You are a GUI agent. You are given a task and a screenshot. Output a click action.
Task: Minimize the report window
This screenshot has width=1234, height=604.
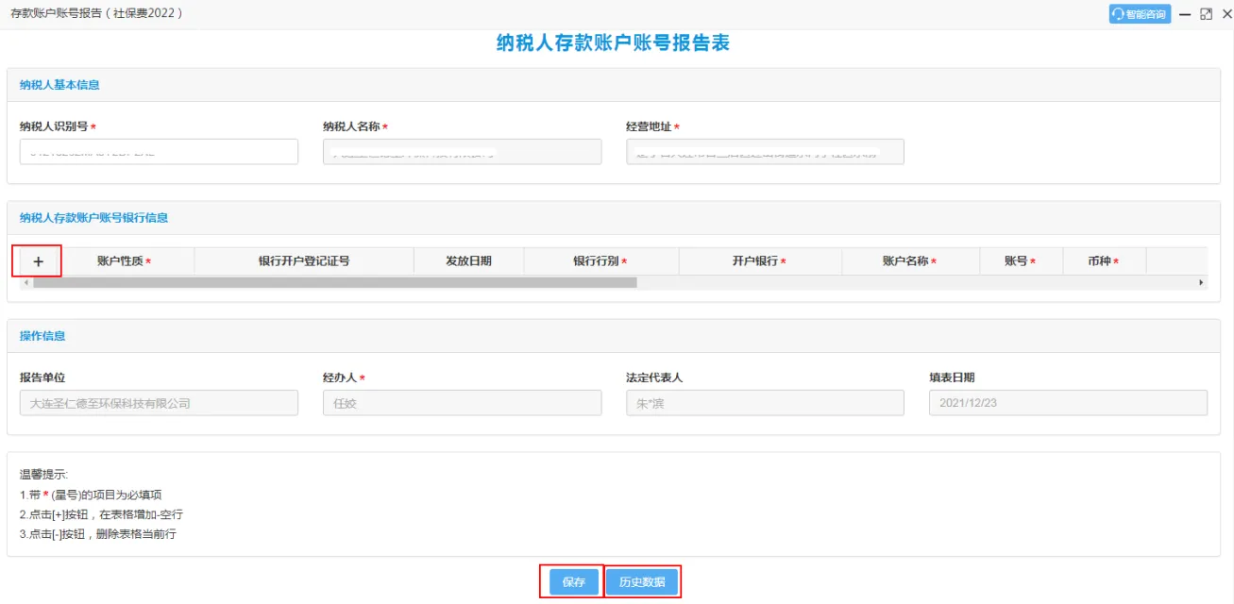[x=1185, y=14]
